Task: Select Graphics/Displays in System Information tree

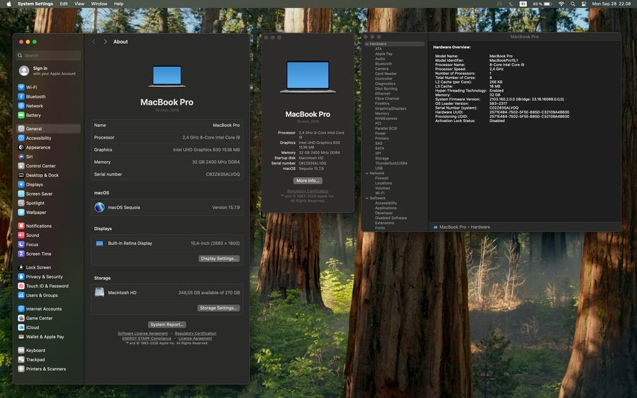Action: tap(390, 109)
